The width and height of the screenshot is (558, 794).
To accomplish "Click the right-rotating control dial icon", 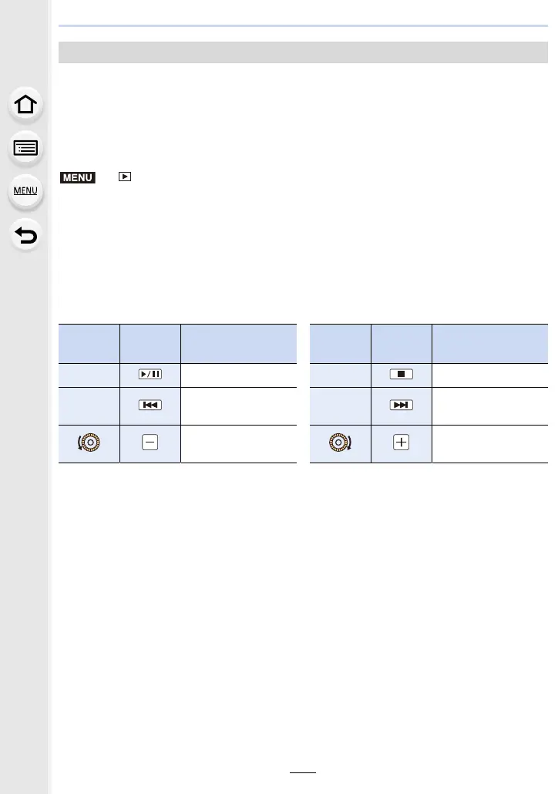I will click(x=341, y=443).
